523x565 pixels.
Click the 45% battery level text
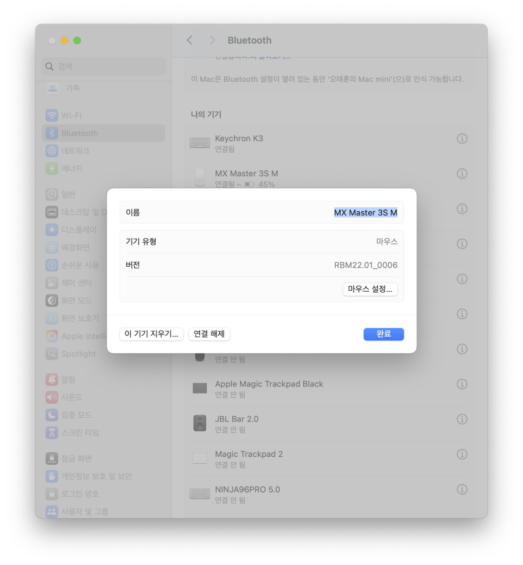click(x=266, y=184)
